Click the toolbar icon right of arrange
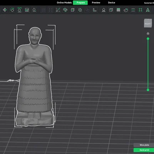The image size is (154, 154). pyautogui.click(x=34, y=10)
